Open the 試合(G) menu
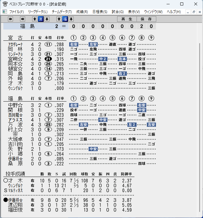 pyautogui.click(x=118, y=12)
